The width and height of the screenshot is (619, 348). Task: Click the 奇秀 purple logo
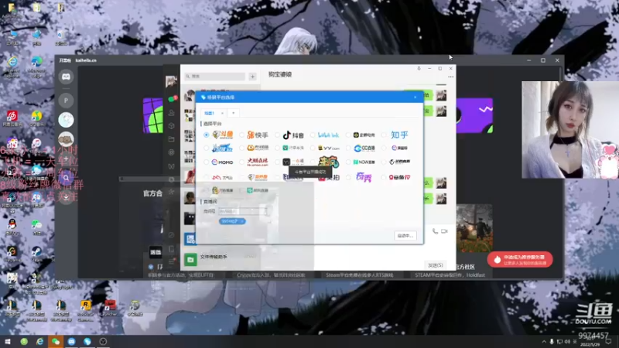364,178
